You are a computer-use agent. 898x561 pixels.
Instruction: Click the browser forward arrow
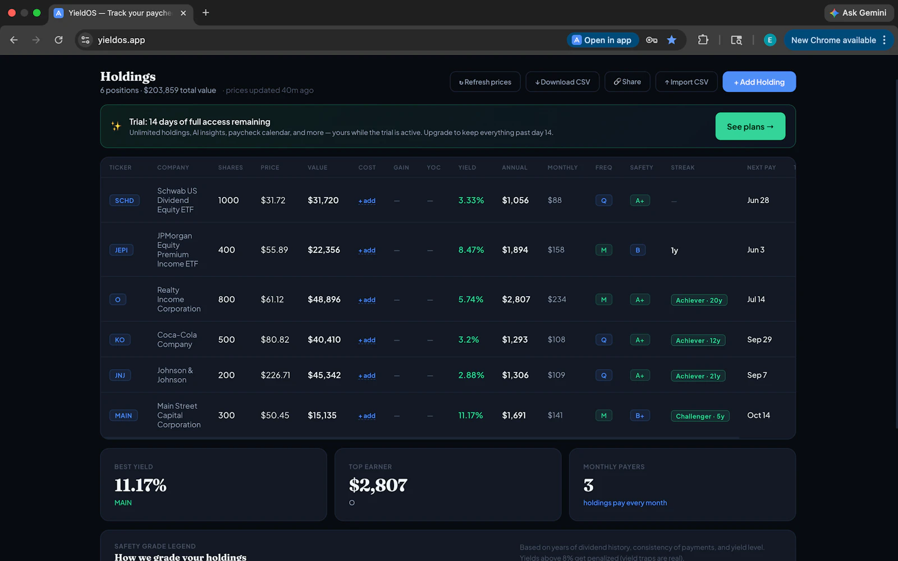[x=36, y=40]
